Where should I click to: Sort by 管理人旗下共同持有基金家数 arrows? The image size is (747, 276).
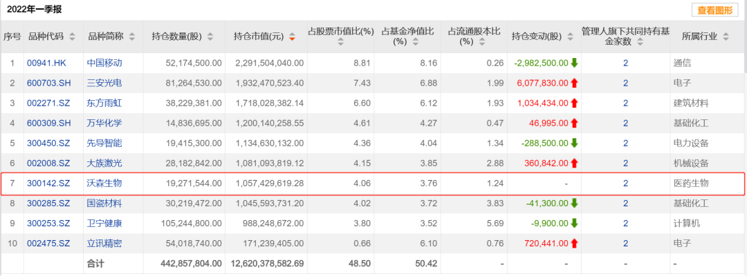tap(639, 42)
